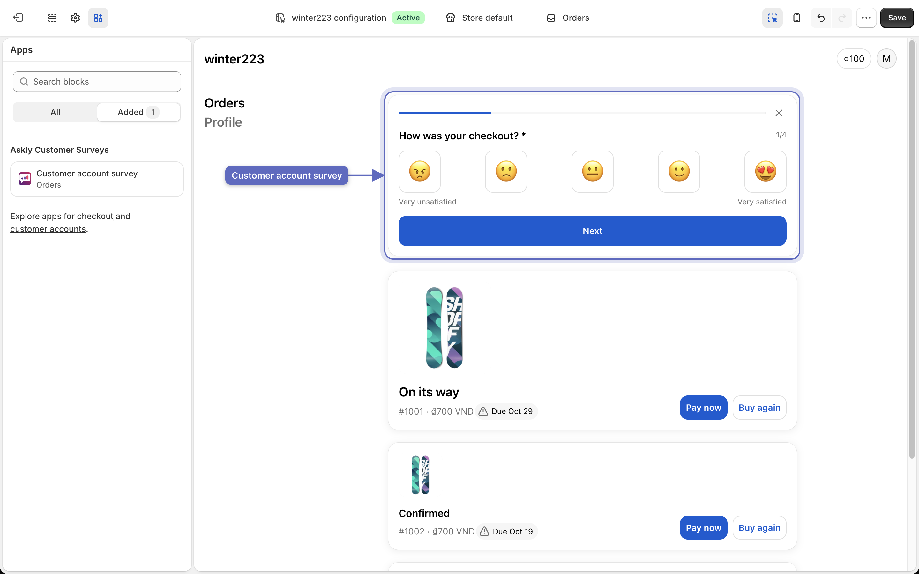Select the slightly frowning emoji rating
This screenshot has width=919, height=574.
(x=506, y=172)
